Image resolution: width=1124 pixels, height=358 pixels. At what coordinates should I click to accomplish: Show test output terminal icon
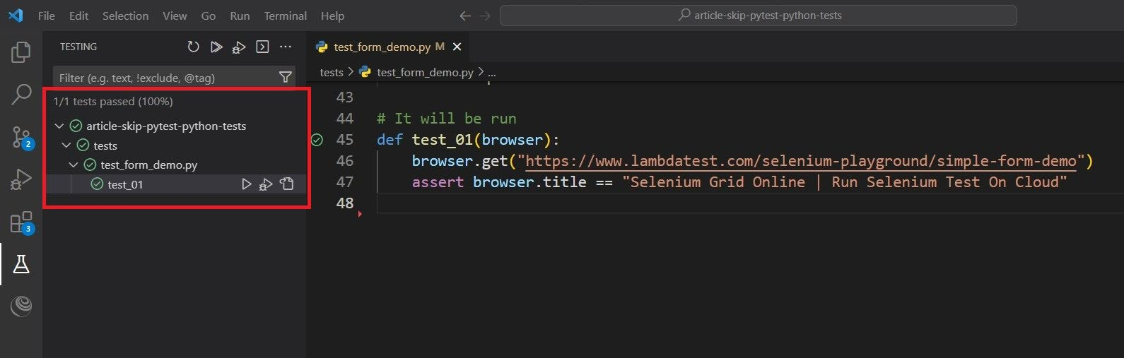click(x=262, y=47)
